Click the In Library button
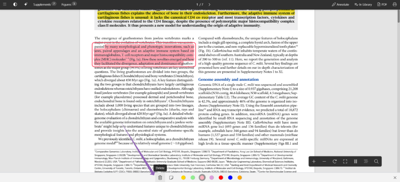The height and width of the screenshot is (182, 400). [x=363, y=4]
